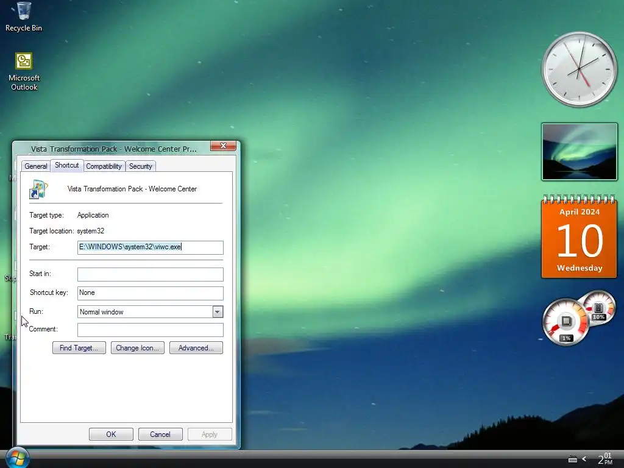Click the Comment text field
624x468 pixels.
point(151,330)
